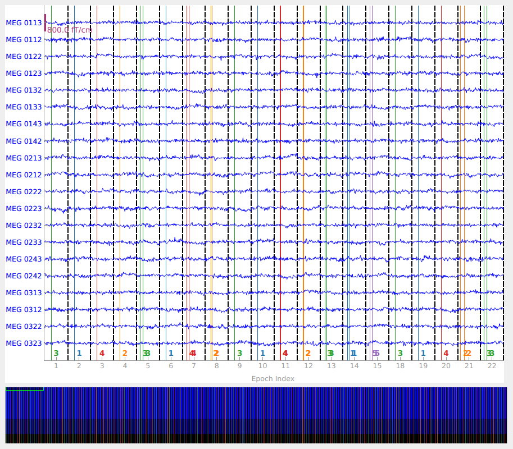The width and height of the screenshot is (513, 449).
Task: Select channel label MEG 0212
Action: coord(24,175)
